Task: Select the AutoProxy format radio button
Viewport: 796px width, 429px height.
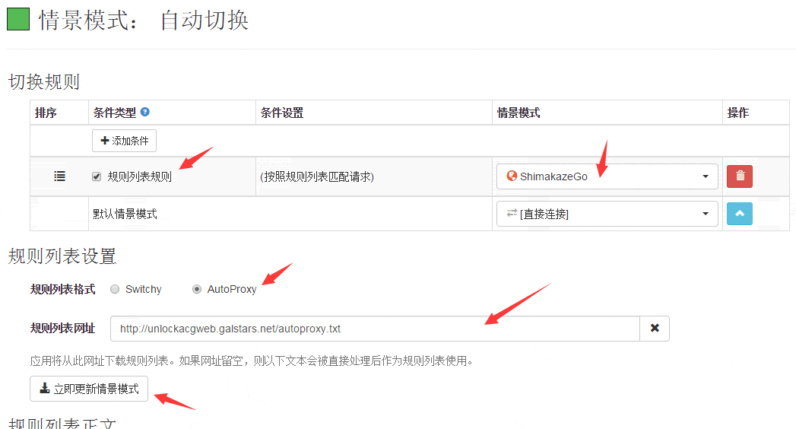Action: click(197, 289)
